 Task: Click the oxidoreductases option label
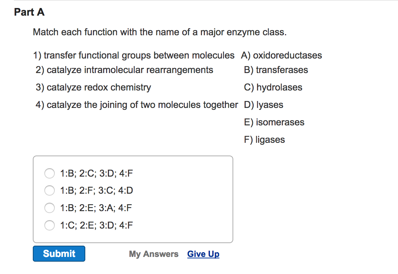[x=282, y=55]
